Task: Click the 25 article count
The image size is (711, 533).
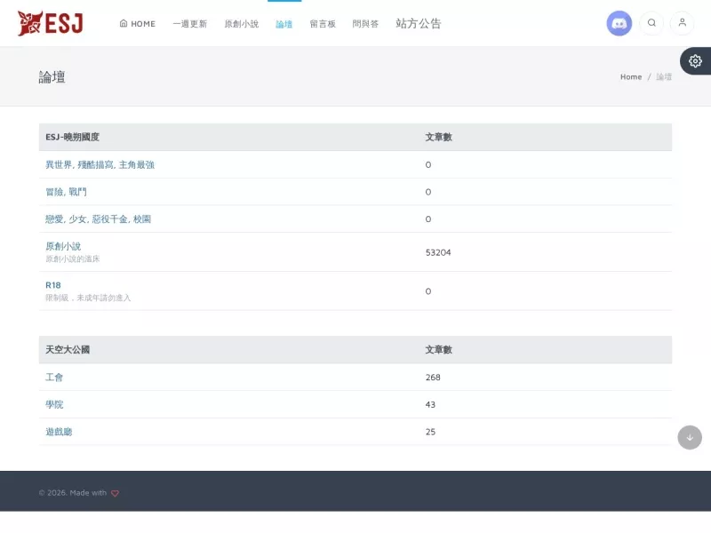Action: point(430,432)
